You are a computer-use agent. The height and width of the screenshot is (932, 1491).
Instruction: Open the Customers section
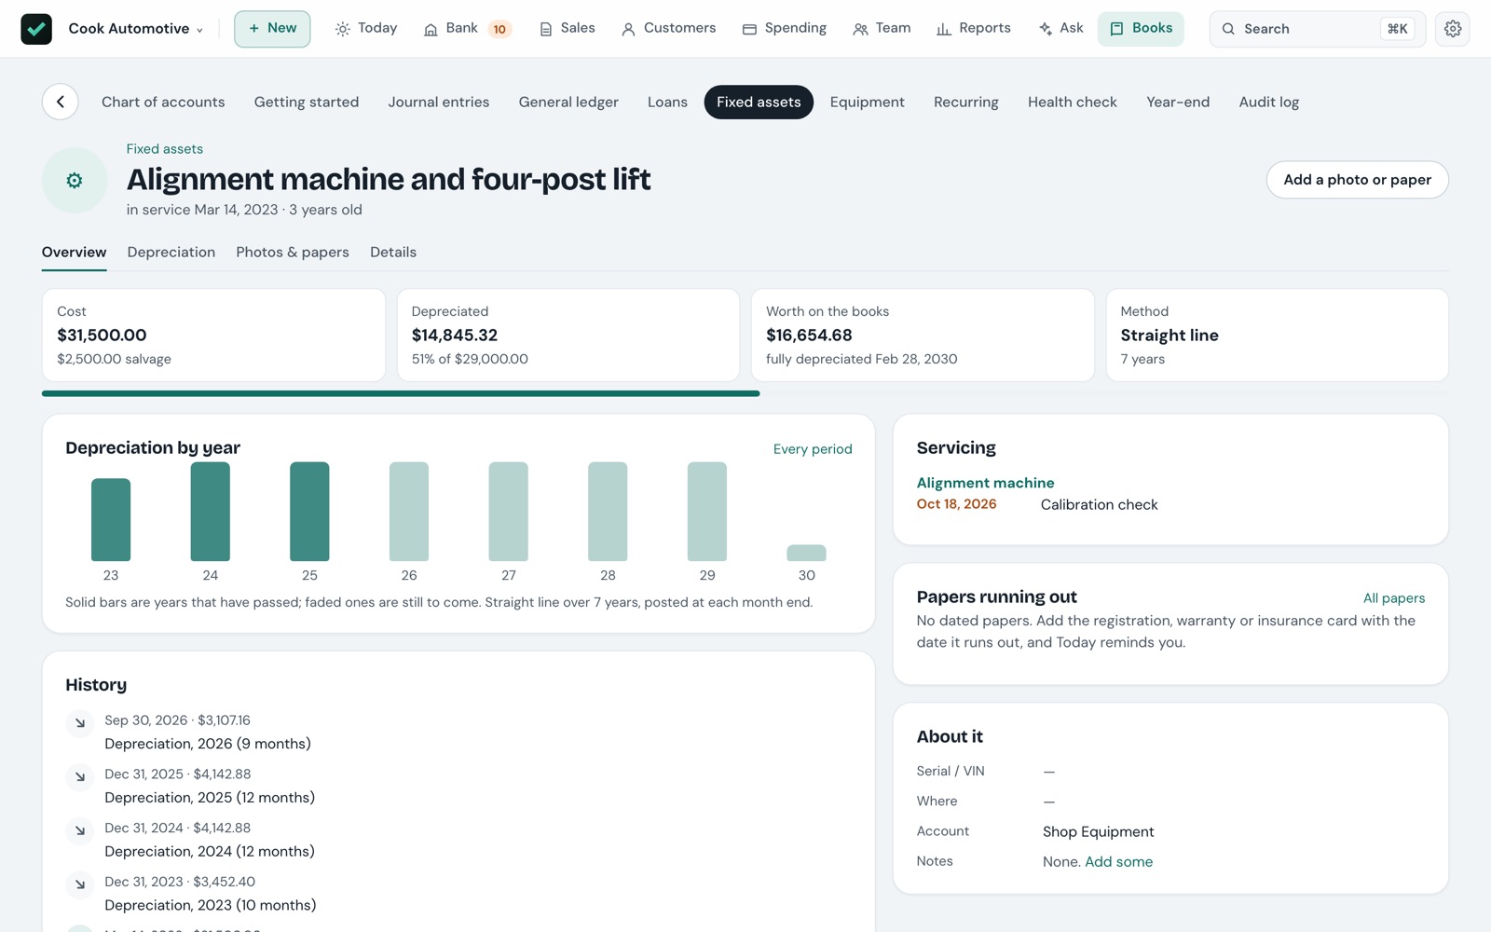point(669,28)
